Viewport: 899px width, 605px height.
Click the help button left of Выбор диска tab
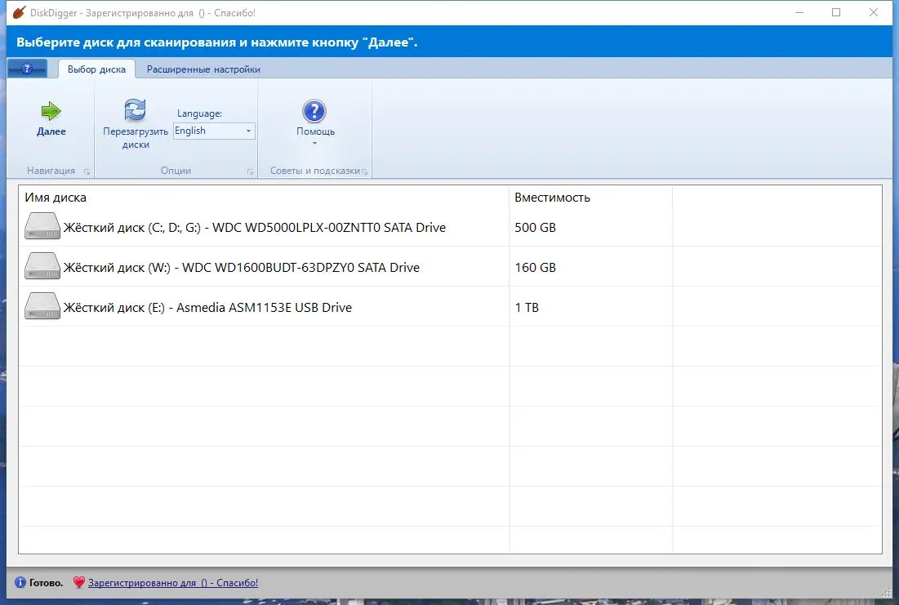[x=27, y=69]
